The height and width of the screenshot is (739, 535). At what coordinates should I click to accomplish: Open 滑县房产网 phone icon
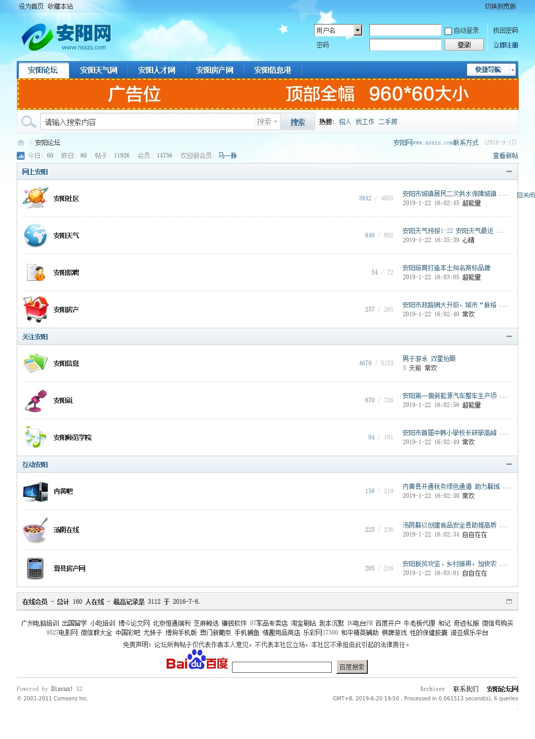[36, 568]
